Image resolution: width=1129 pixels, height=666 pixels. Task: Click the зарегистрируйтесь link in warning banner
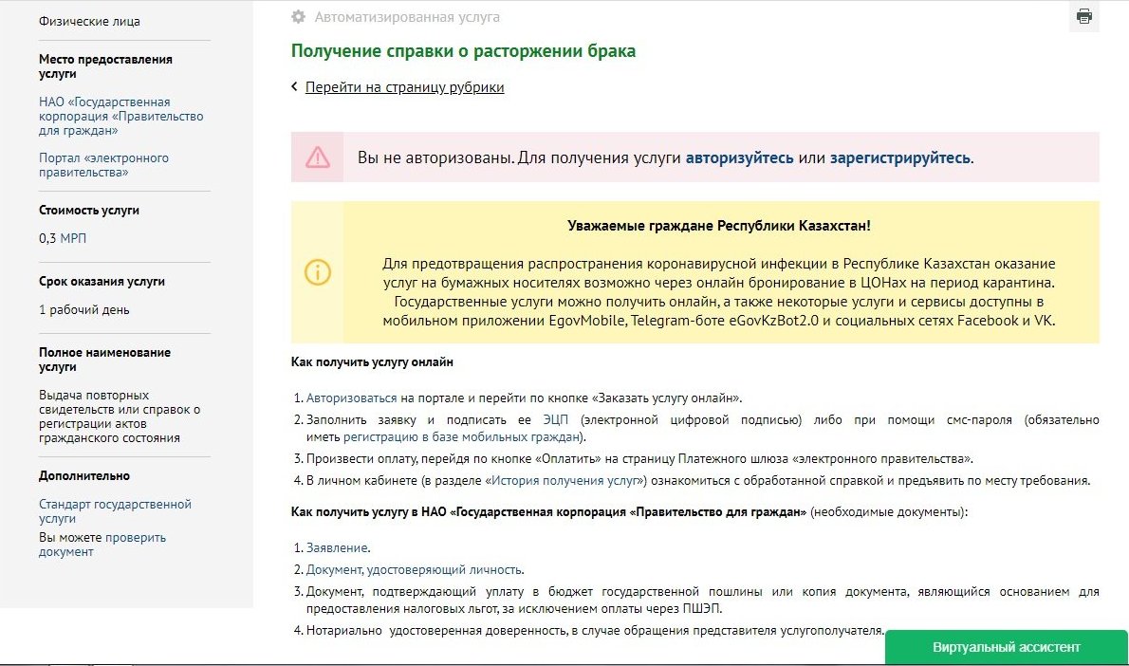(899, 157)
